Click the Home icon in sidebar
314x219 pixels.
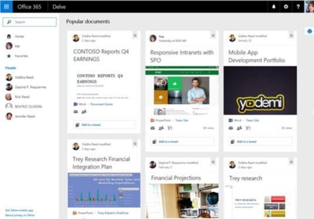(x=9, y=36)
